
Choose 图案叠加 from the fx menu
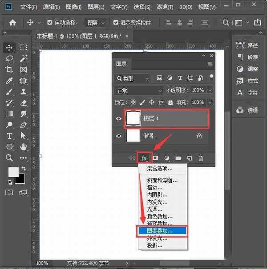coord(160,231)
